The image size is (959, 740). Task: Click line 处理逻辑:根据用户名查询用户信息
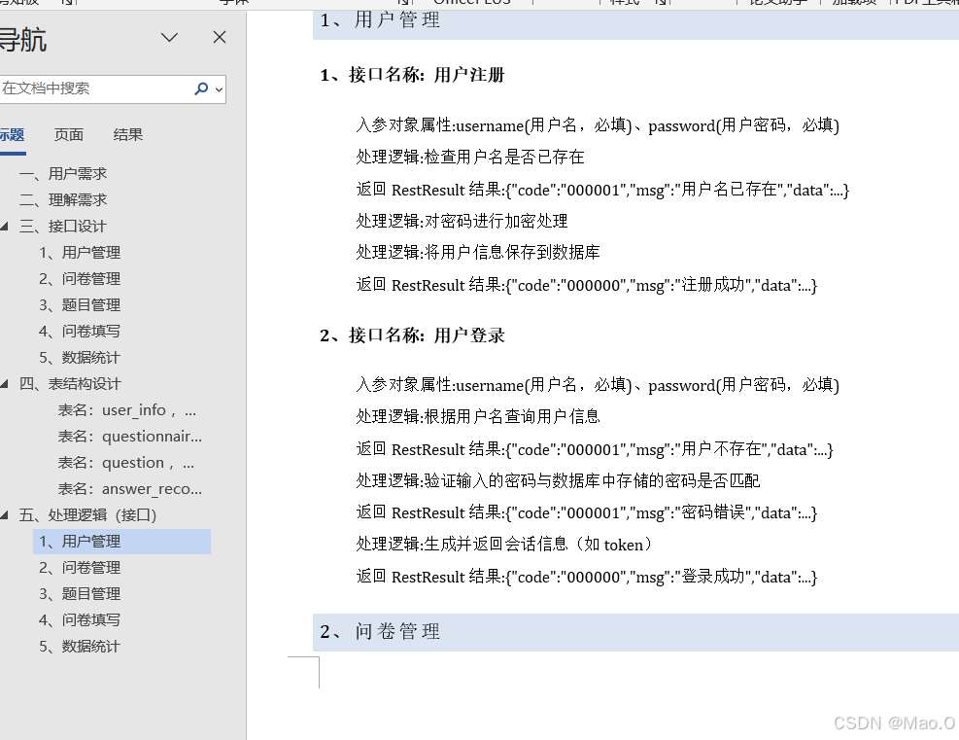(478, 417)
